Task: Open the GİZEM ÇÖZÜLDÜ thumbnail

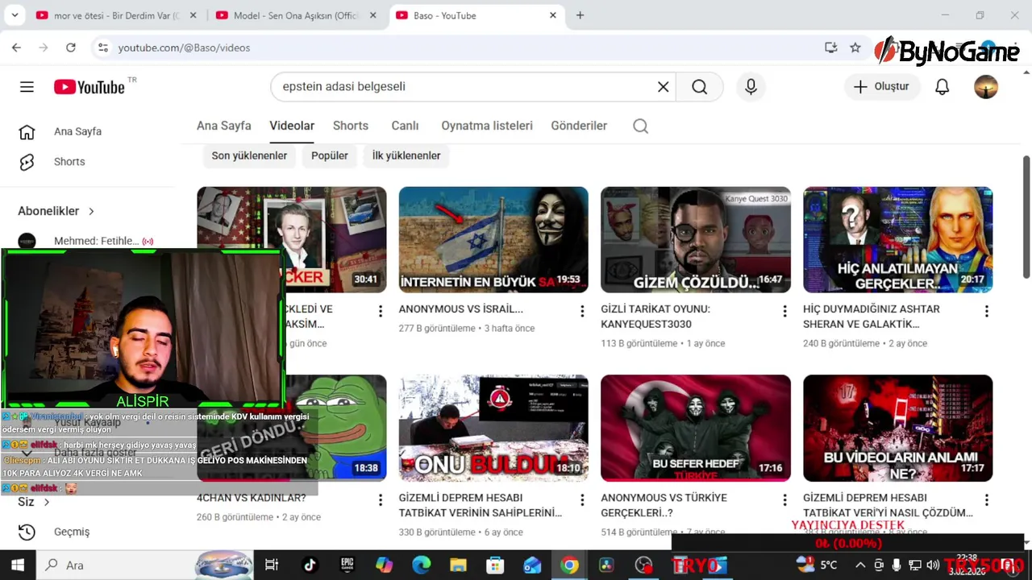Action: pyautogui.click(x=696, y=239)
